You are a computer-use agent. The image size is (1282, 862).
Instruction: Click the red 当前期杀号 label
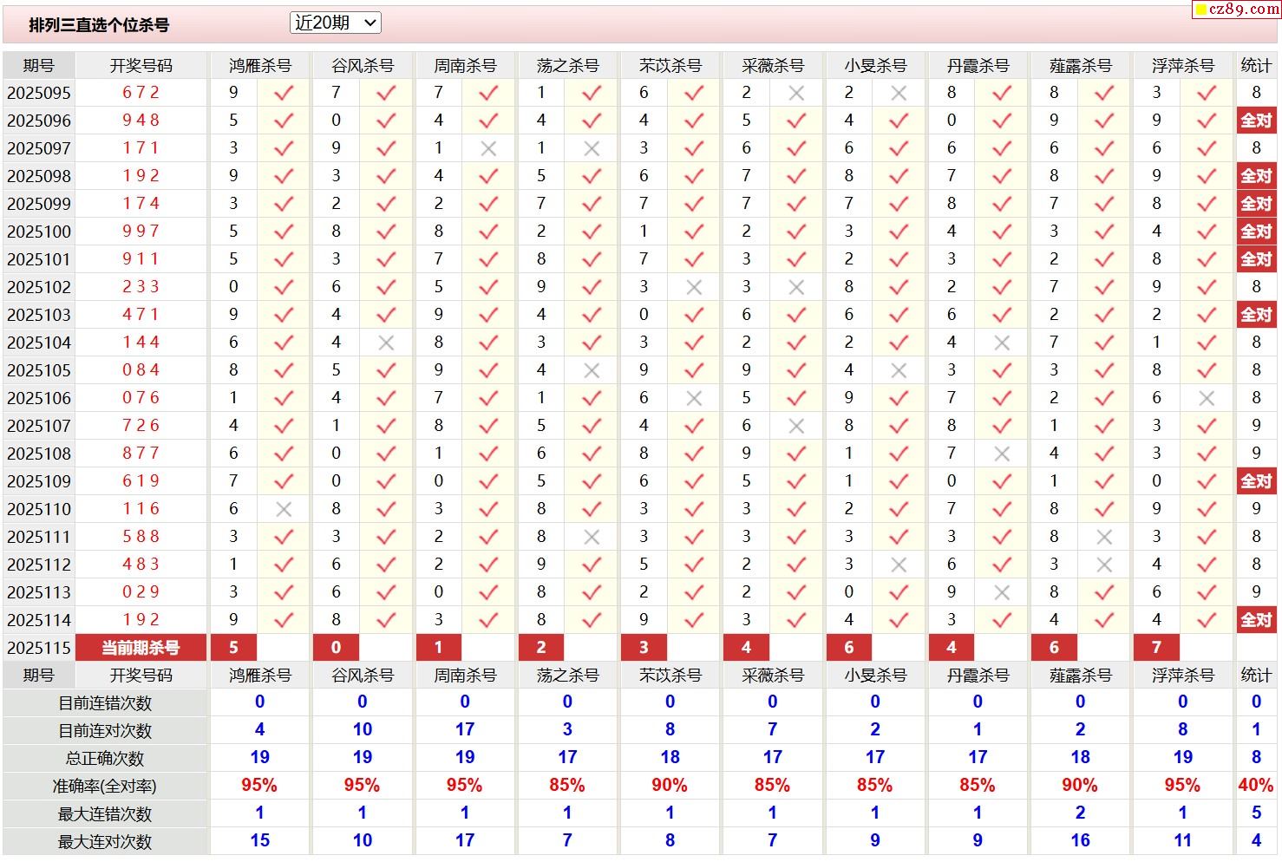pyautogui.click(x=141, y=648)
